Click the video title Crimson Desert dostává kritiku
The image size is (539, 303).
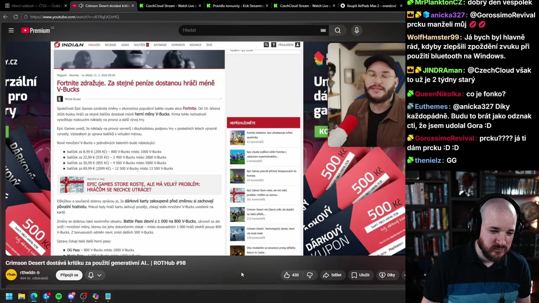(96, 263)
